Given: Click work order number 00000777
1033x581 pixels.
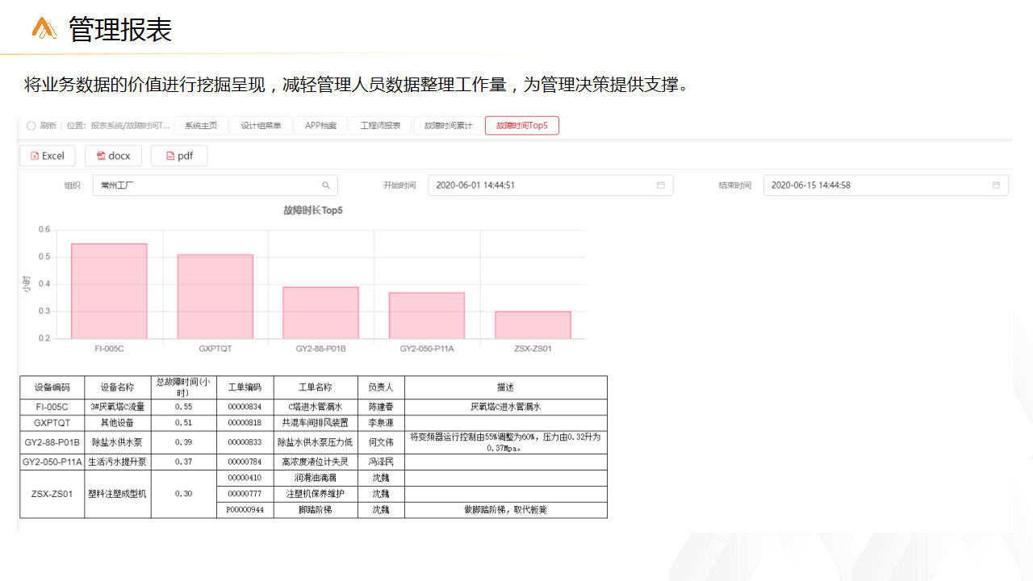Looking at the screenshot, I should pos(245,494).
